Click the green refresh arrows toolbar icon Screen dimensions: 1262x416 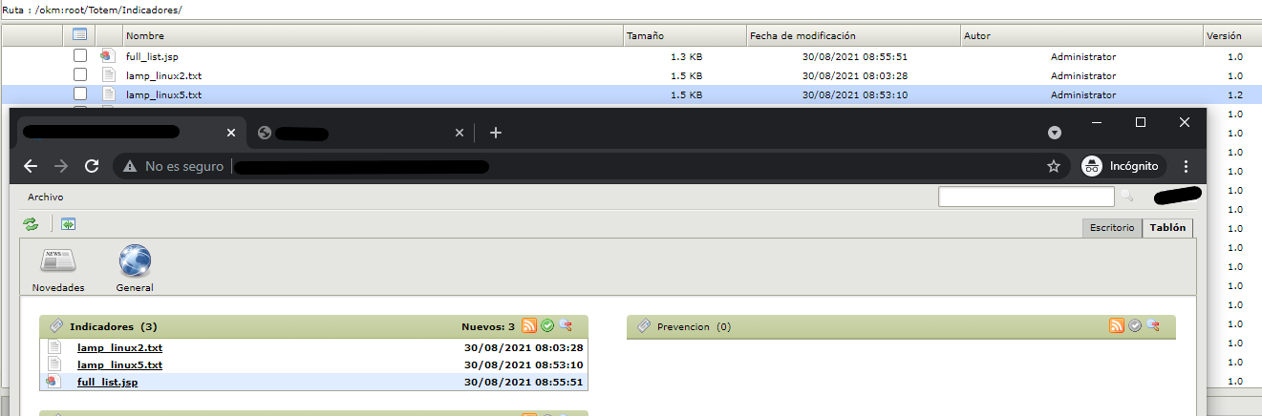click(31, 224)
